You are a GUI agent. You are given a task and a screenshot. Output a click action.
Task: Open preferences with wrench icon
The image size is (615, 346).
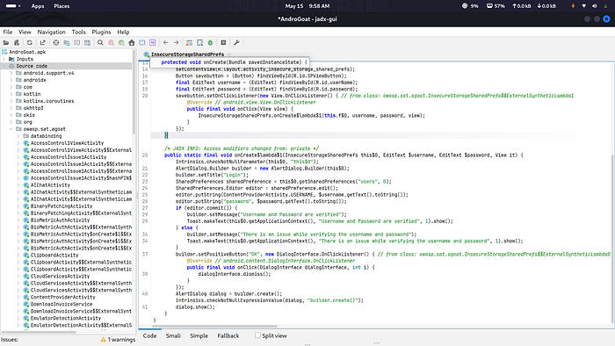236,43
